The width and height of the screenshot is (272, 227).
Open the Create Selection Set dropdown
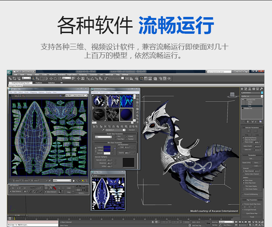(x=116, y=78)
